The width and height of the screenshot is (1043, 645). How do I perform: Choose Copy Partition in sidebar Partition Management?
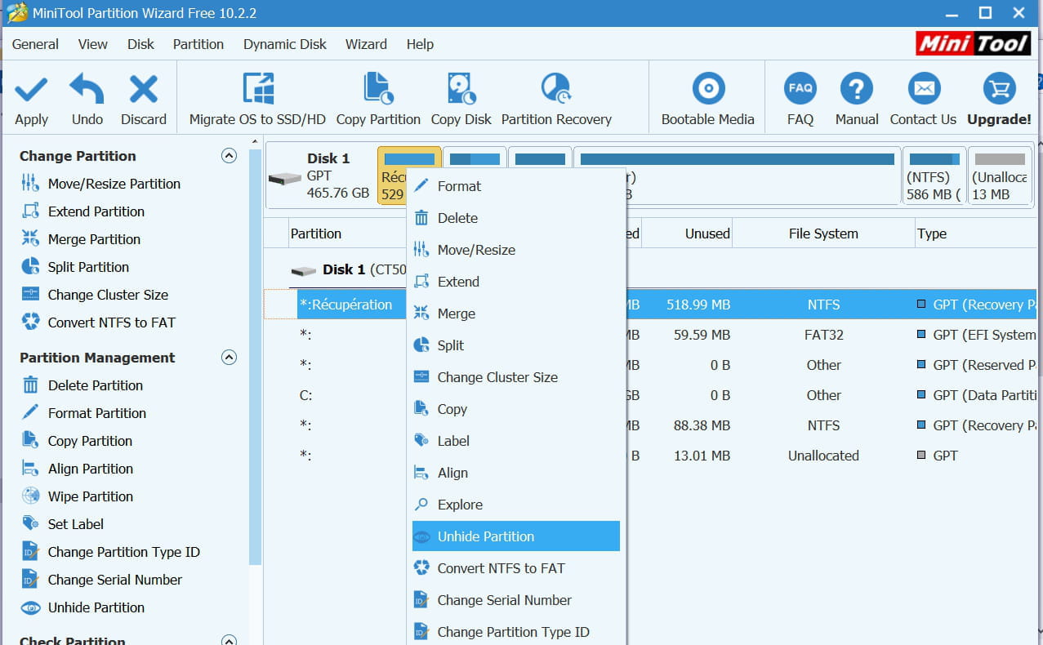click(x=90, y=441)
